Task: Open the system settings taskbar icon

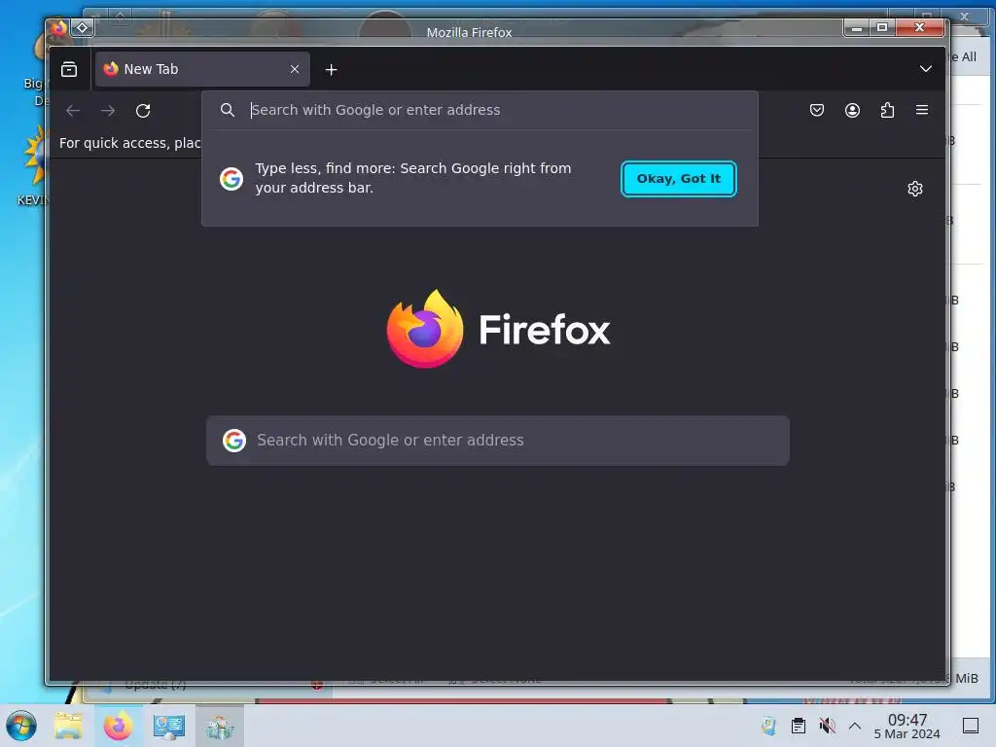Action: click(x=169, y=726)
